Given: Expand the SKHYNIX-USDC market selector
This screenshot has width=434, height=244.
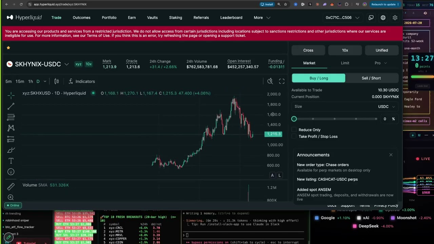Looking at the screenshot, I should [x=66, y=64].
